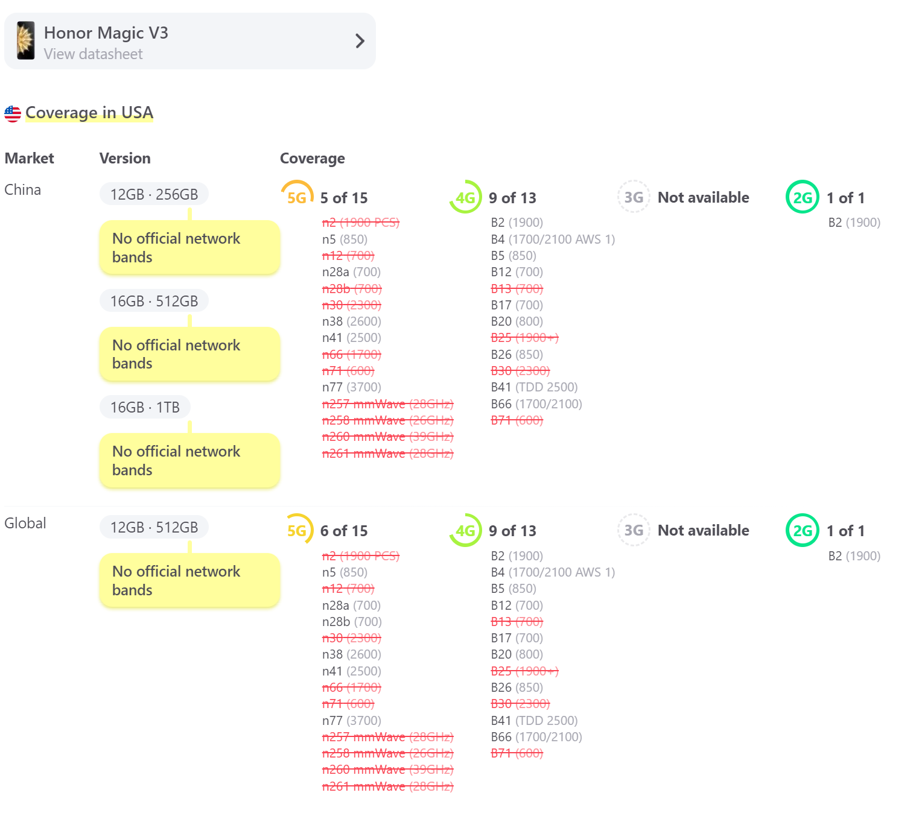Click the Global market No official network bands note
The height and width of the screenshot is (813, 919).
189,581
